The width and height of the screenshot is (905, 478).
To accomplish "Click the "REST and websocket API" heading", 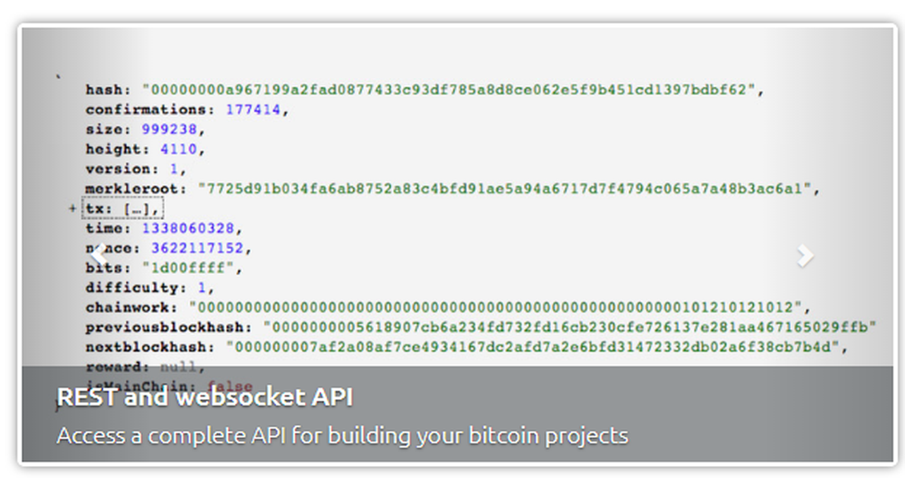I will (x=205, y=397).
